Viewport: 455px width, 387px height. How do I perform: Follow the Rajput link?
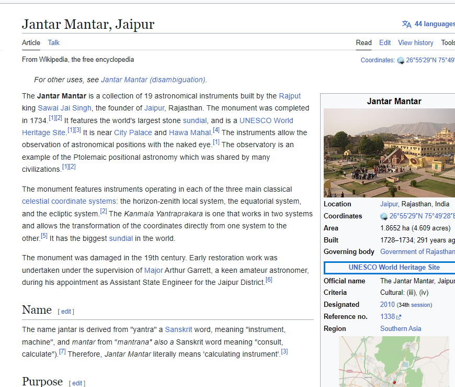(x=290, y=96)
